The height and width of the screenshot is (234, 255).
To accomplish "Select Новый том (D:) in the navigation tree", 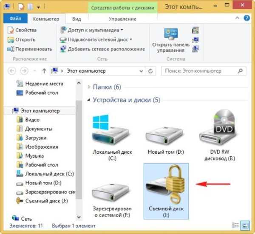I will pos(39,183).
